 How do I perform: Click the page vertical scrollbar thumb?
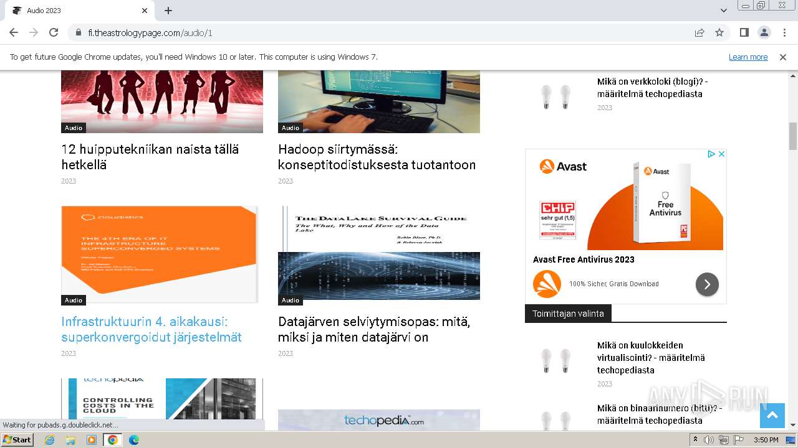793,136
